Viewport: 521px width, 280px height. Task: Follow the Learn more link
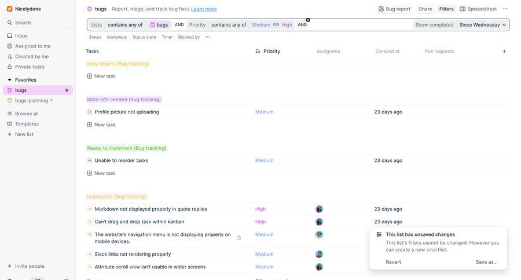tap(204, 9)
